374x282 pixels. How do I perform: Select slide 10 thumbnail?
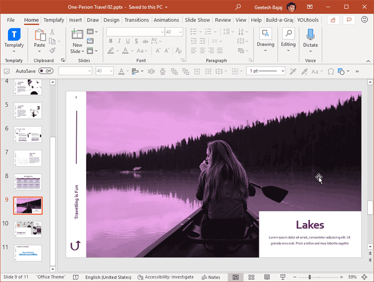pos(28,229)
